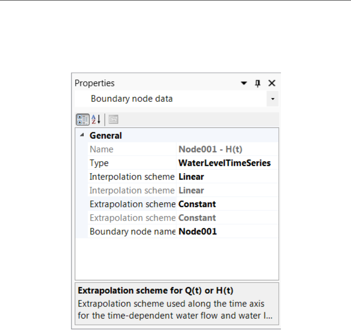The width and height of the screenshot is (351, 330).
Task: Click the bold black Linear value
Action: click(x=191, y=177)
